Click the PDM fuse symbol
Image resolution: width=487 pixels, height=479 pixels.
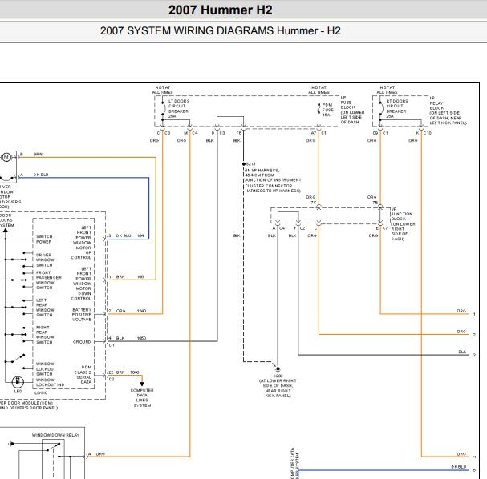pyautogui.click(x=319, y=108)
